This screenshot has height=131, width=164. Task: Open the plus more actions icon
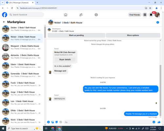(49, 122)
